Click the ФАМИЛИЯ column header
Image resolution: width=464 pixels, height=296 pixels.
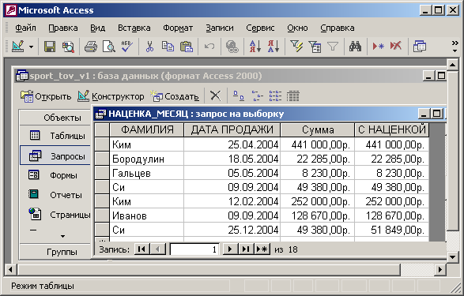[147, 129]
